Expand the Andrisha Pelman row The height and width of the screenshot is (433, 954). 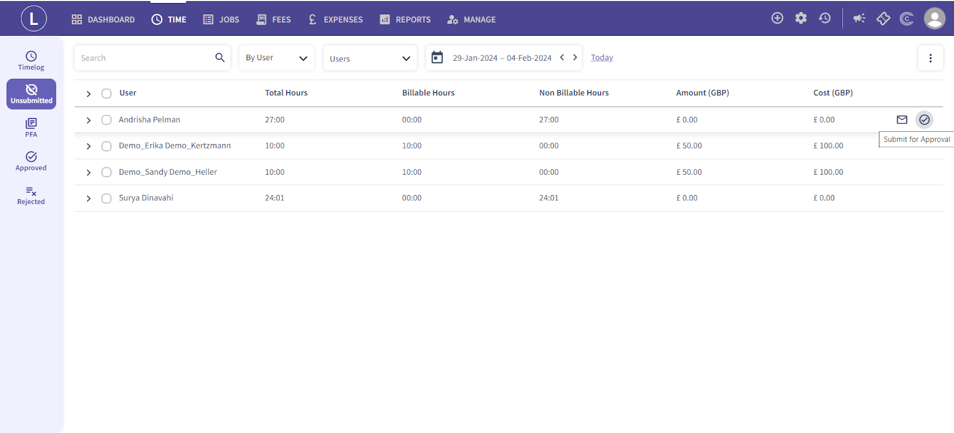pos(88,120)
